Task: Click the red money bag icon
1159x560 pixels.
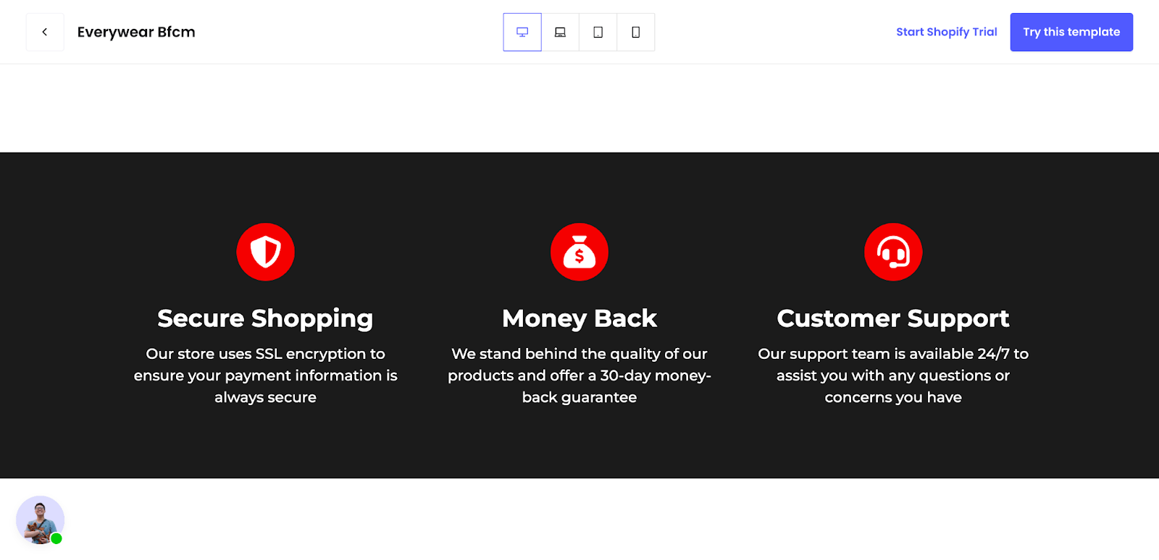Action: pos(579,252)
